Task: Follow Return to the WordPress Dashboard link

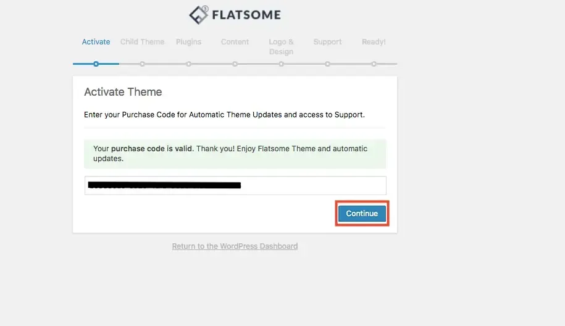Action: pos(235,246)
